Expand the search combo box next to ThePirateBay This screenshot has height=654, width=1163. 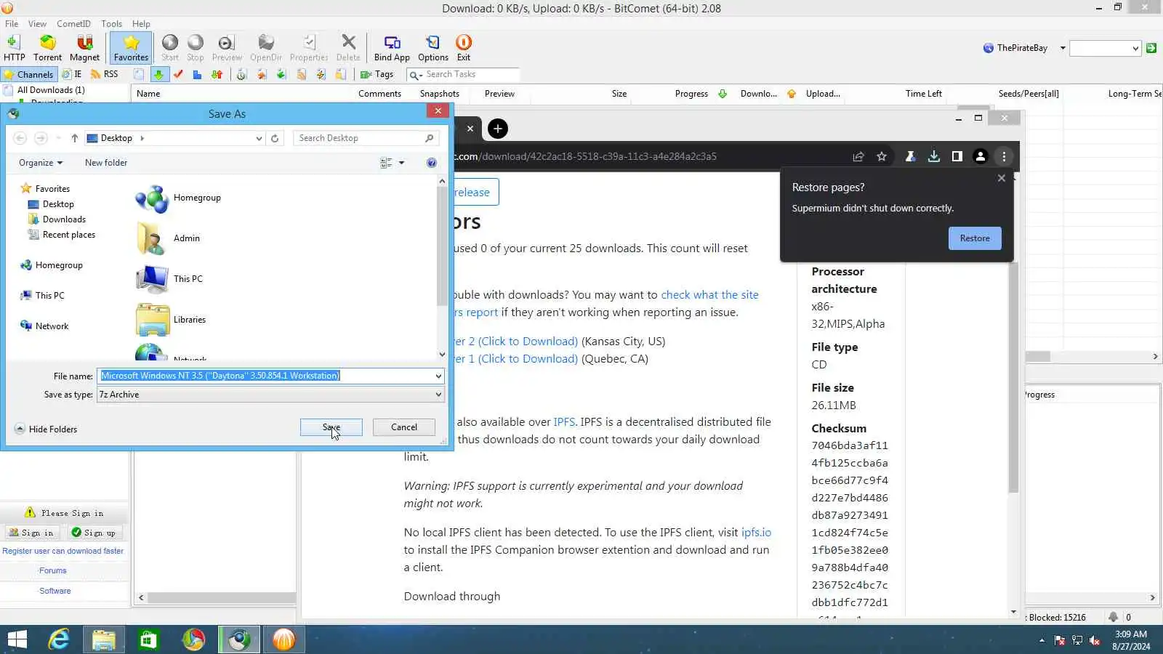click(x=1135, y=48)
